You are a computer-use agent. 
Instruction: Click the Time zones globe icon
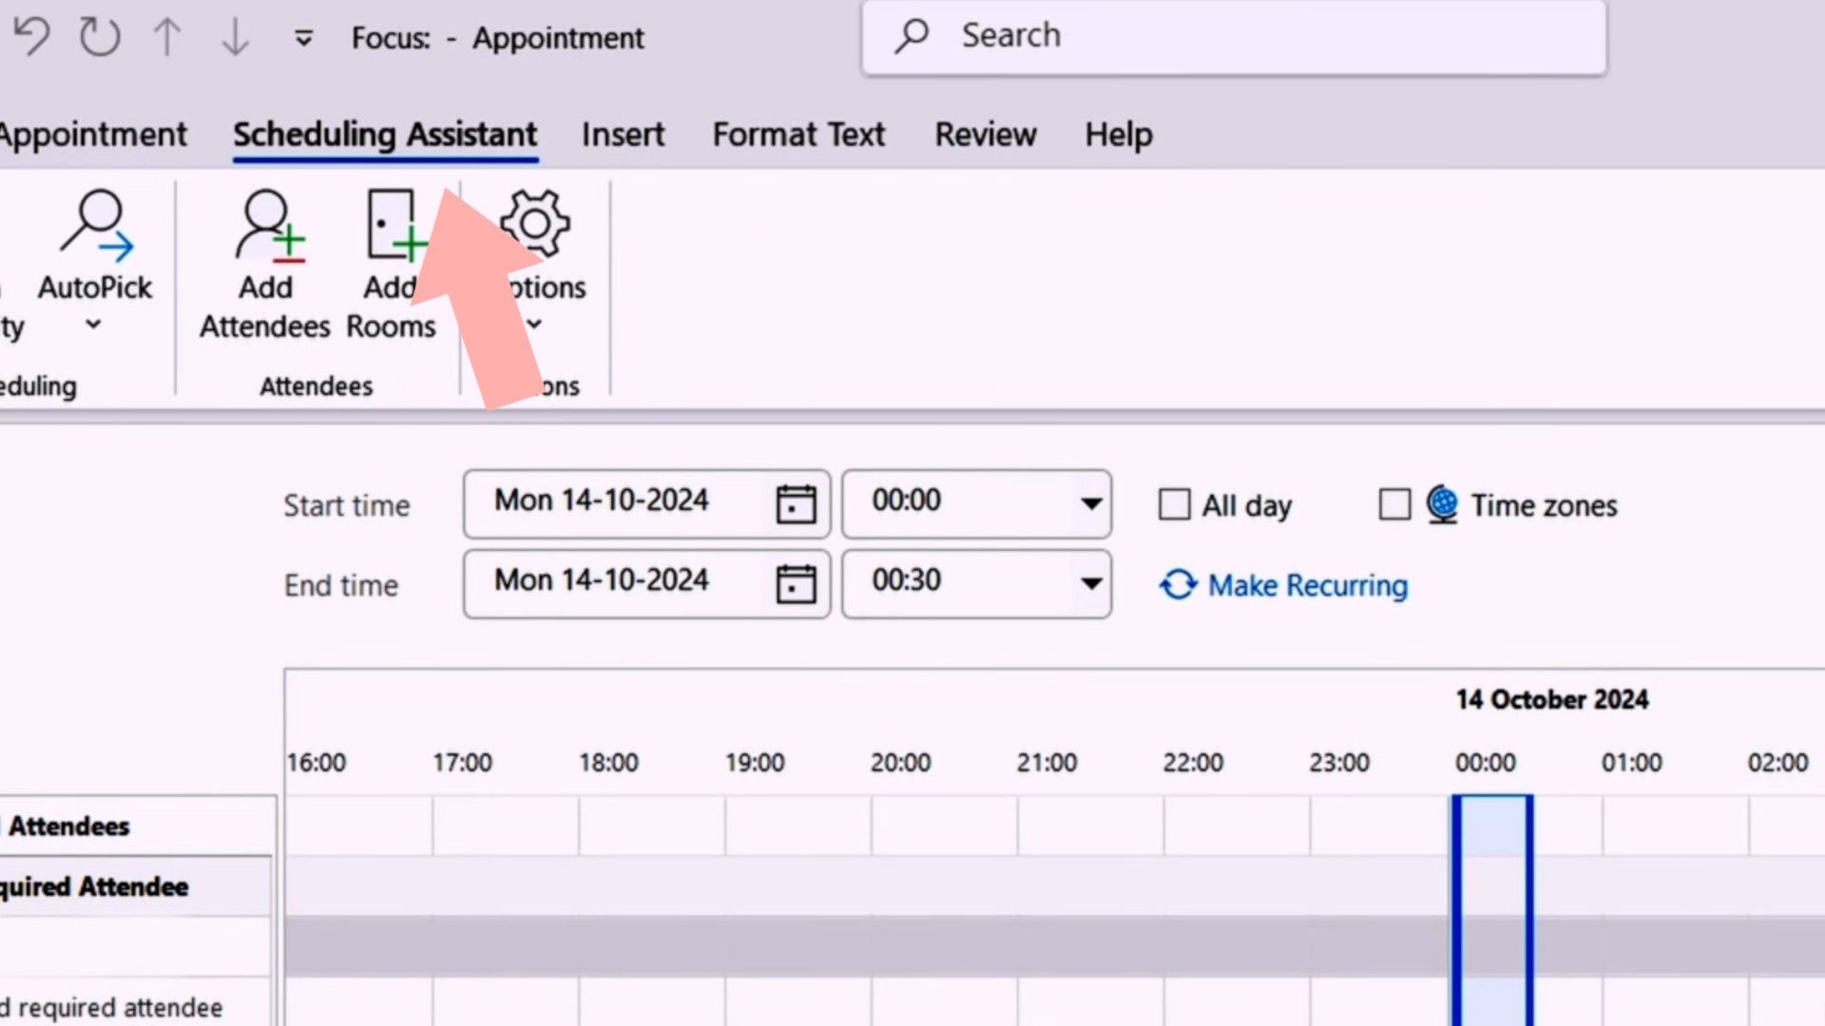coord(1442,503)
